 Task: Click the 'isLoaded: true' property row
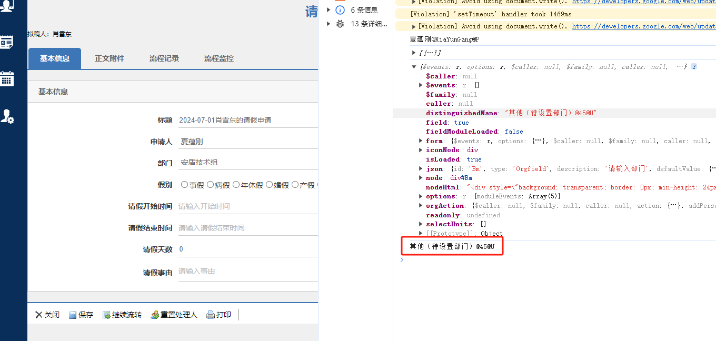[x=453, y=159]
